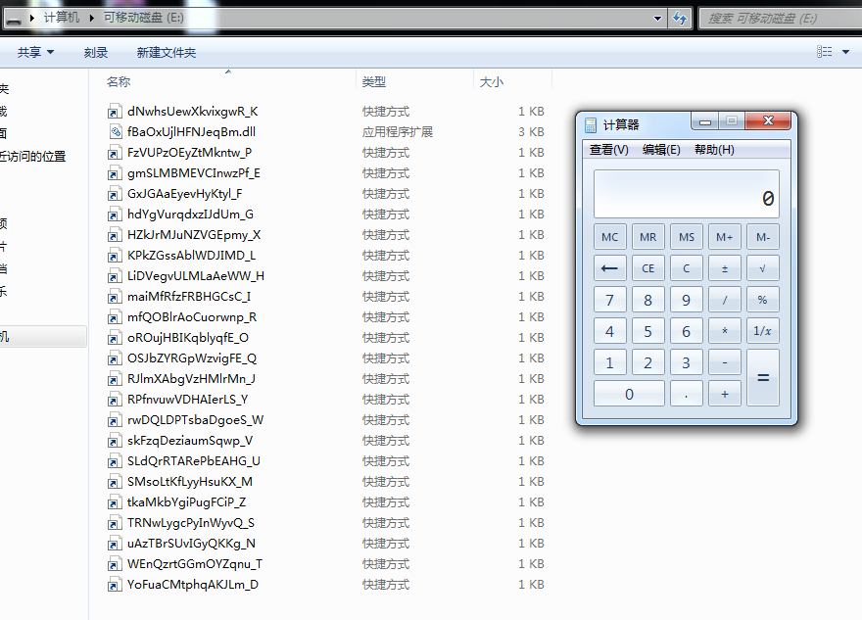Click the view mode icon in the toolbar
This screenshot has width=862, height=620.
tap(824, 52)
